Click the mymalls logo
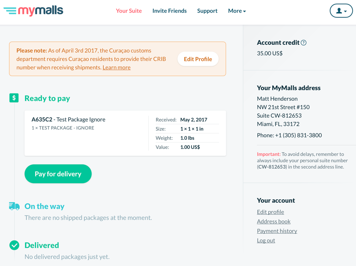 point(33,10)
